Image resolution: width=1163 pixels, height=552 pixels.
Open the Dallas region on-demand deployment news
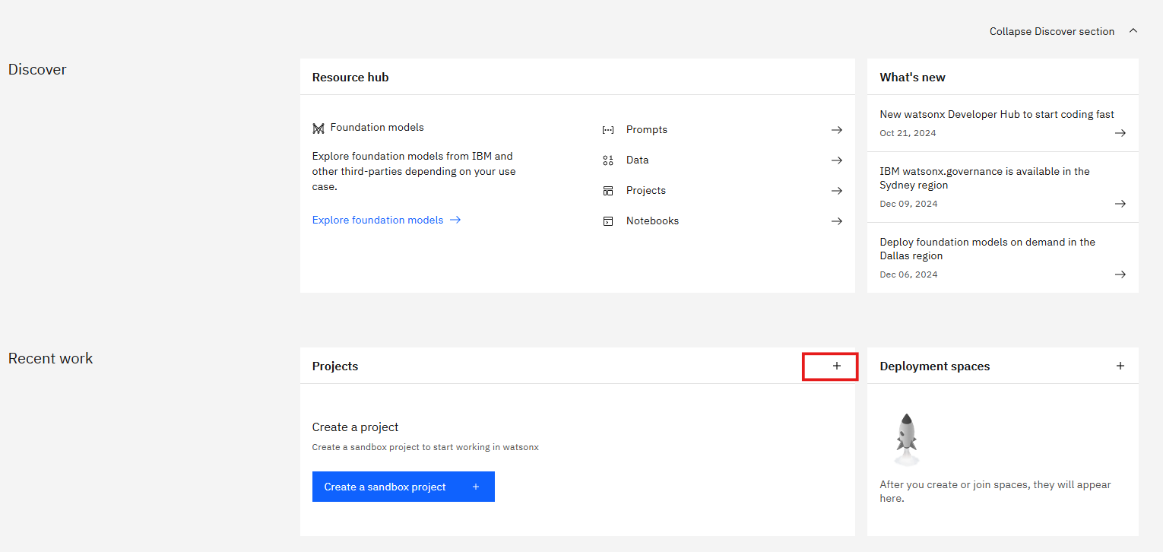point(987,249)
